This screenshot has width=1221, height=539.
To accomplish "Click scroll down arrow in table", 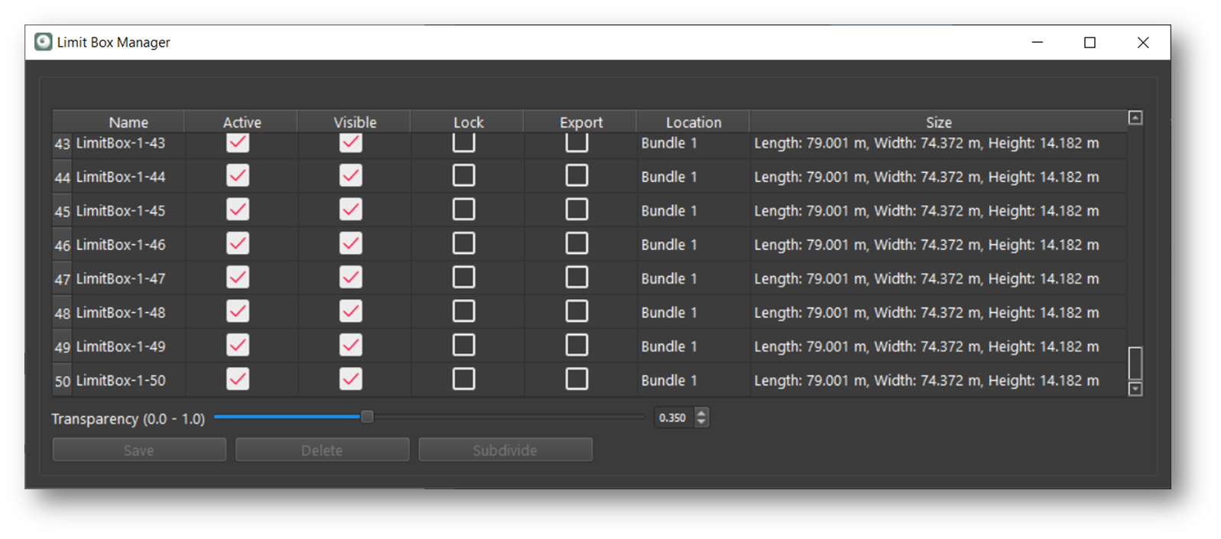I will coord(1135,389).
